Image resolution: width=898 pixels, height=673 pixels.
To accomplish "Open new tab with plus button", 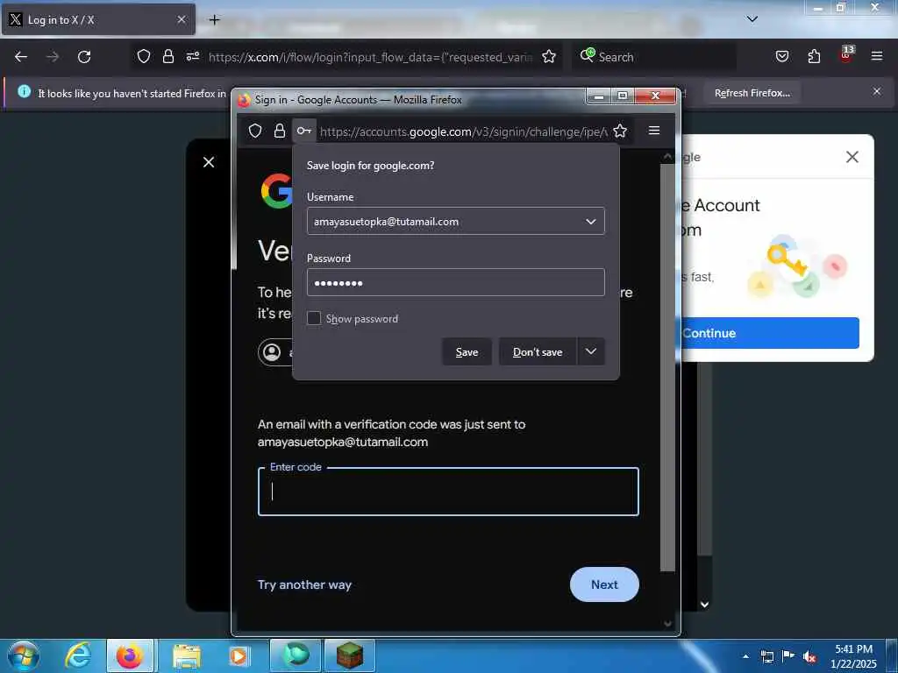I will (x=214, y=20).
